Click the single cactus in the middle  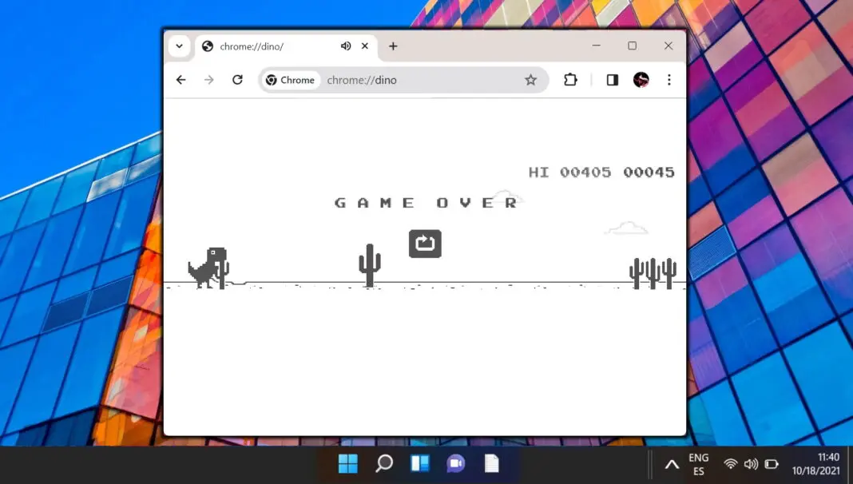pos(369,265)
